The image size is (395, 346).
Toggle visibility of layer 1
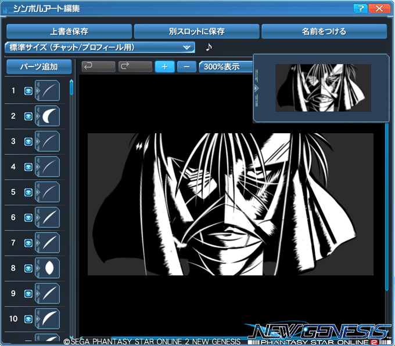coord(28,91)
